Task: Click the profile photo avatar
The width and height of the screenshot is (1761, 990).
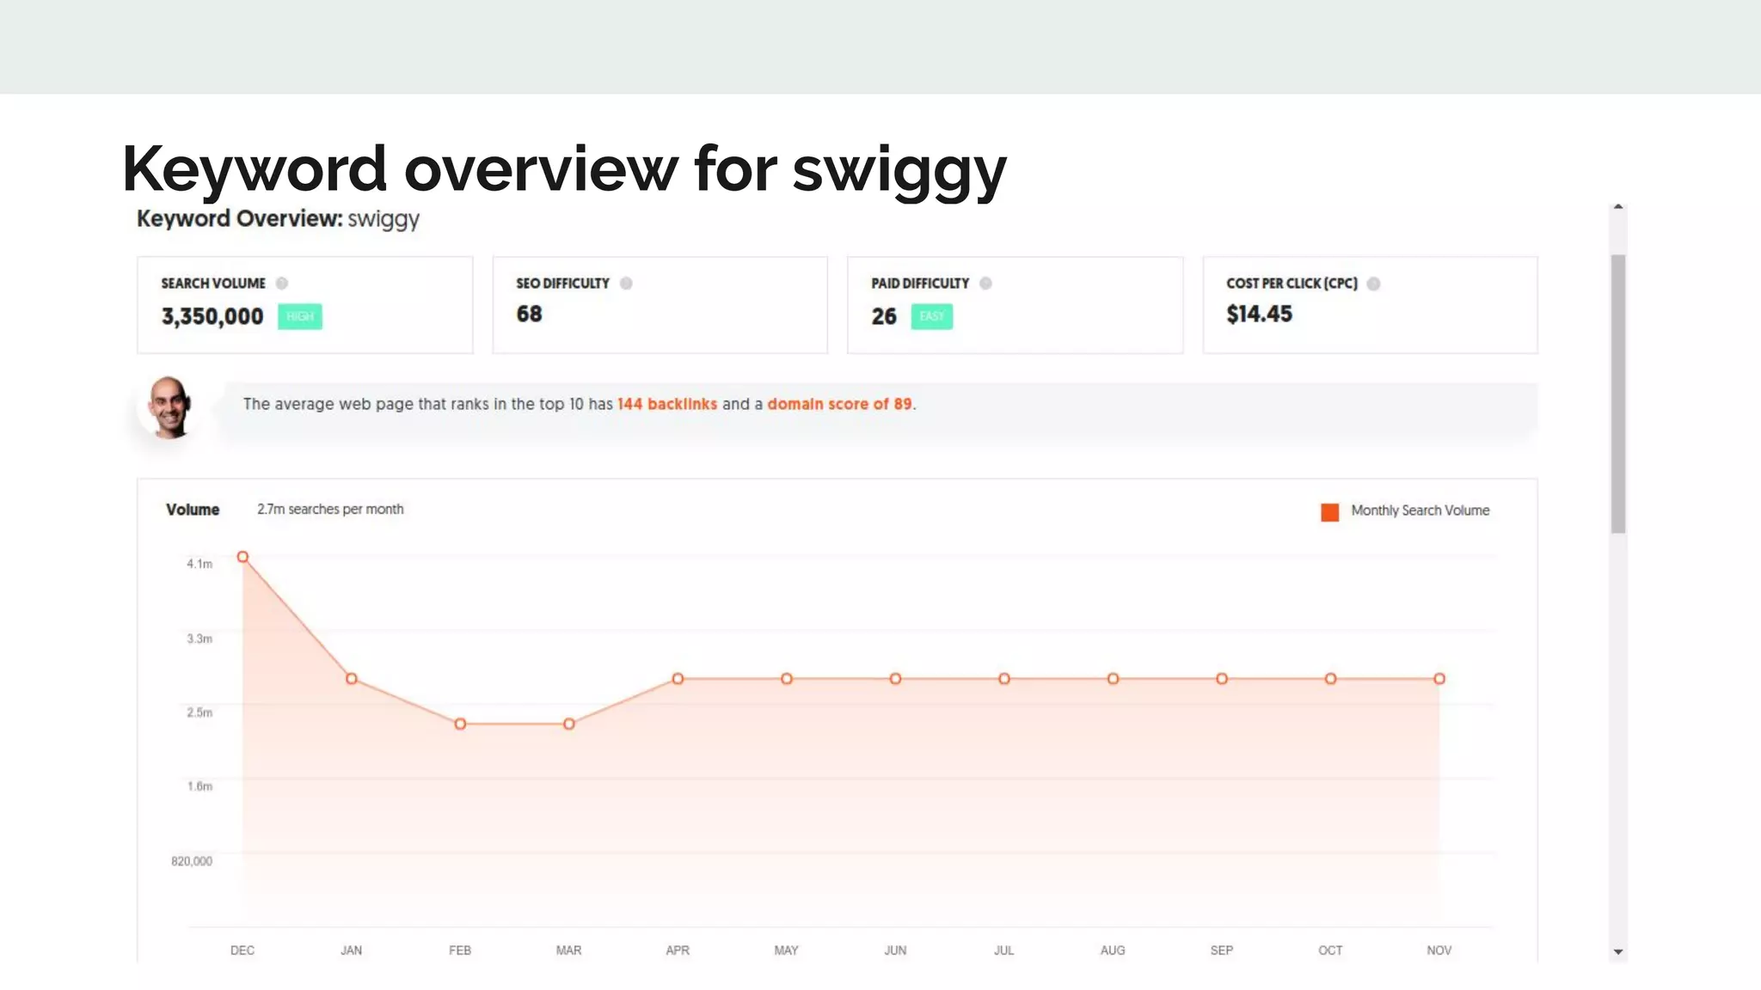Action: pos(169,407)
